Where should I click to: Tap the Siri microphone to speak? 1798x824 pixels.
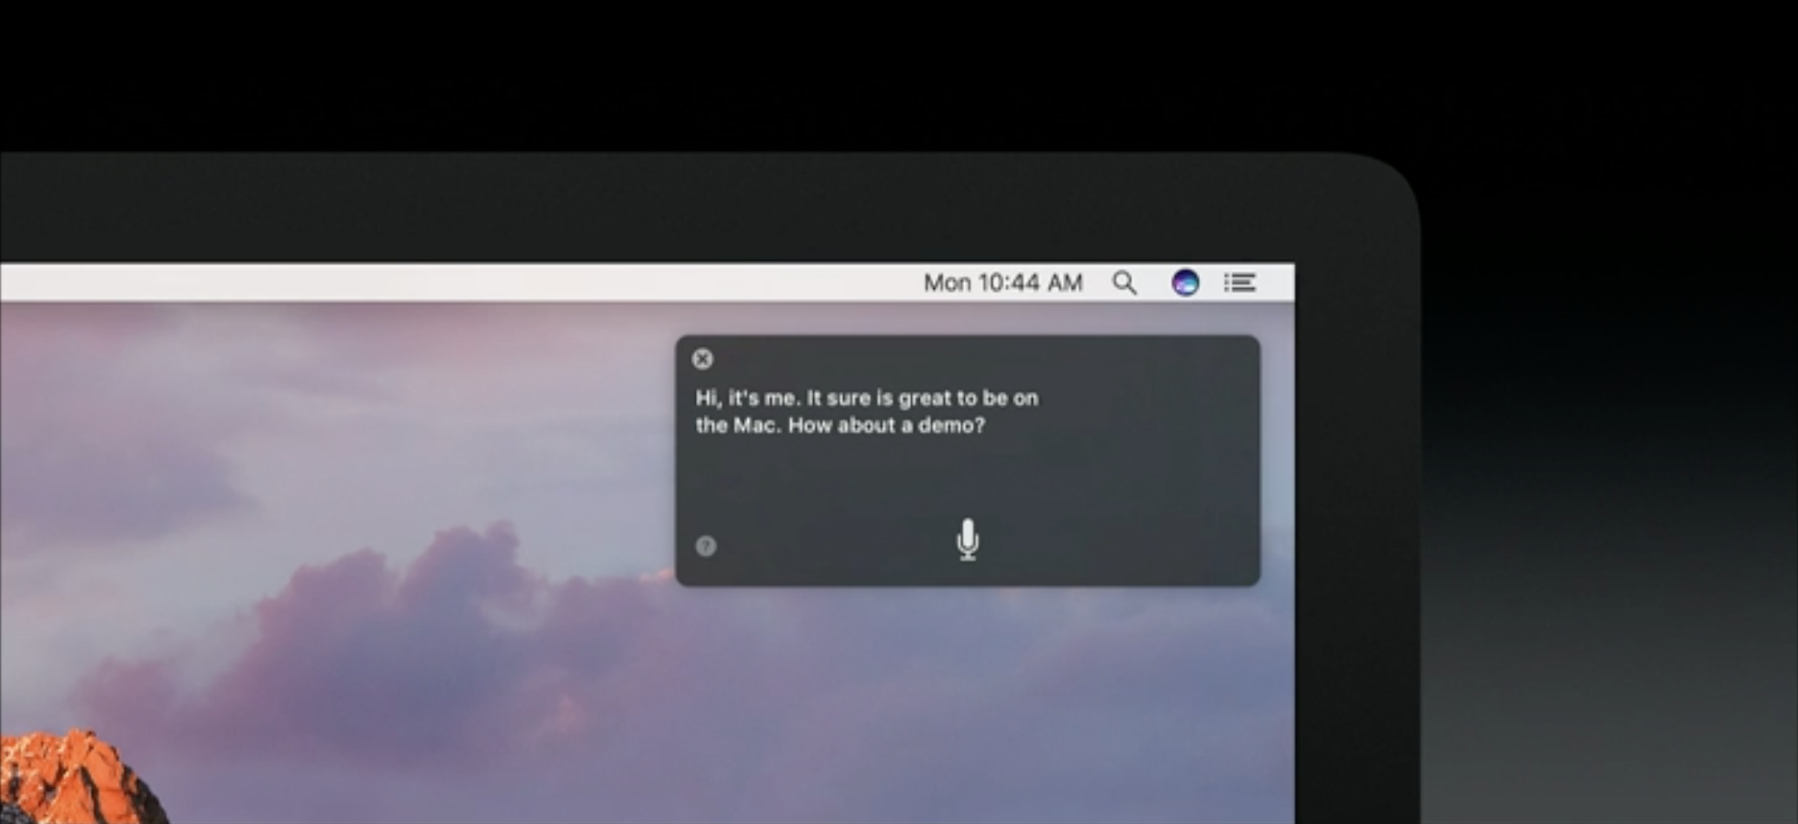(x=968, y=540)
